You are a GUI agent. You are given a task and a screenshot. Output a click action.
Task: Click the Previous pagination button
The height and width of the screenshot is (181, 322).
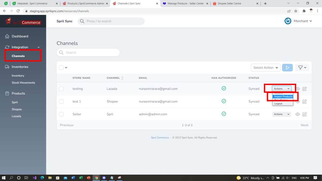(67, 125)
